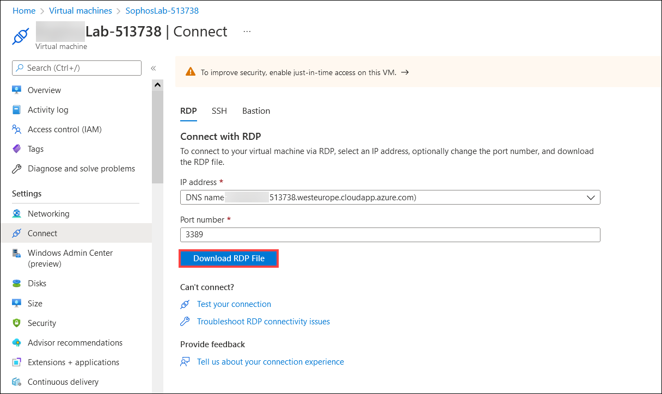Click the Access control people icon
The height and width of the screenshot is (394, 662).
16,129
